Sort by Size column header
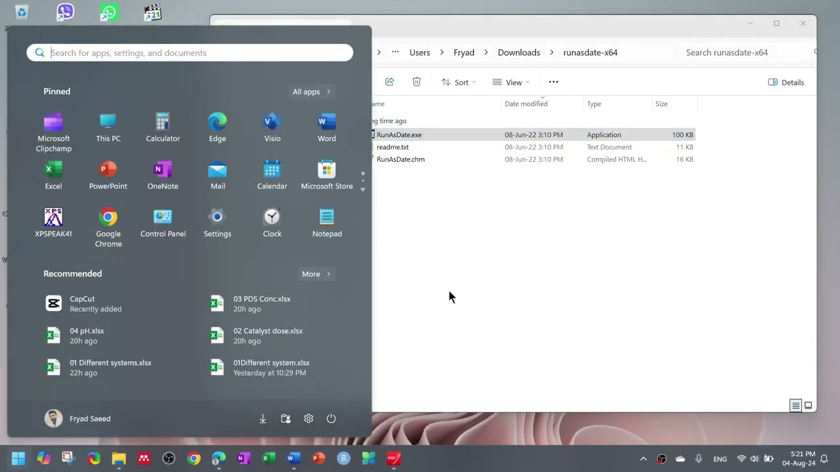 pyautogui.click(x=674, y=104)
